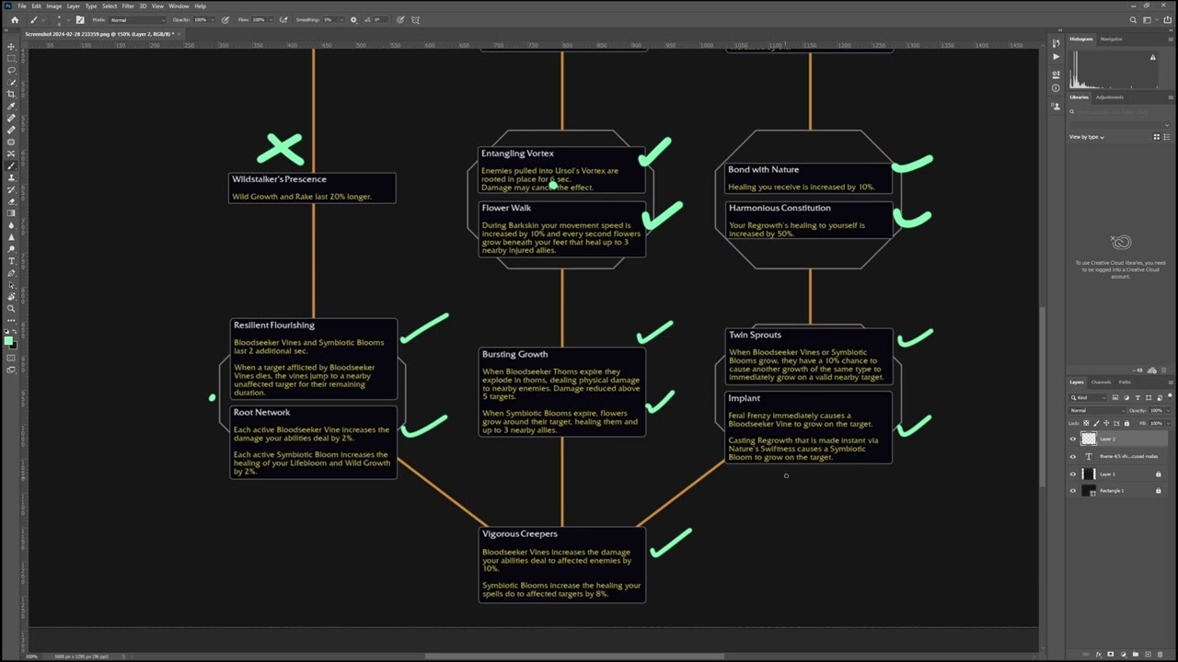Create a new layer icon

[1147, 654]
